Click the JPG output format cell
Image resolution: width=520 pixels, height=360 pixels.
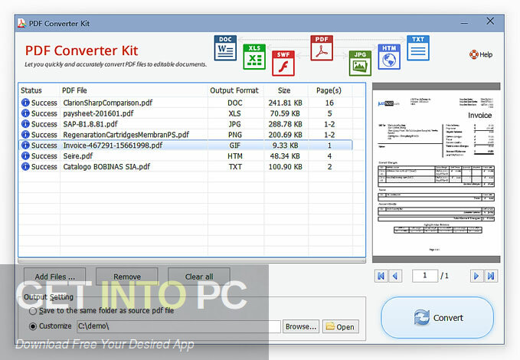click(x=235, y=124)
